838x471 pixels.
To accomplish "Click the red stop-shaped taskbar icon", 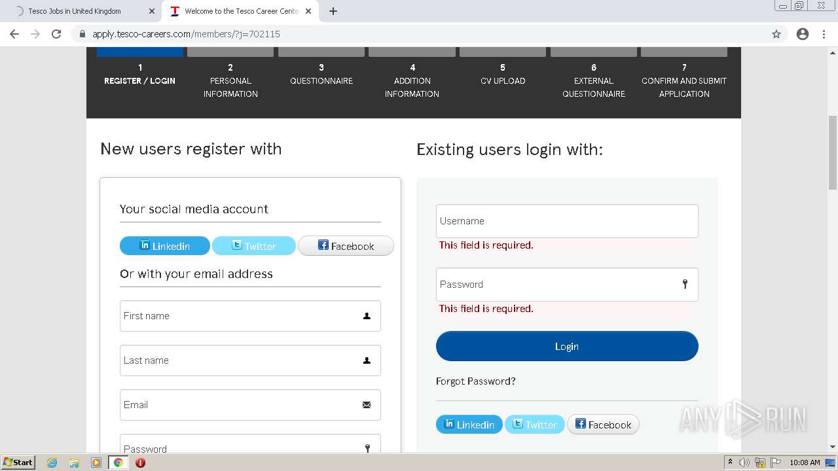I will coord(140,462).
